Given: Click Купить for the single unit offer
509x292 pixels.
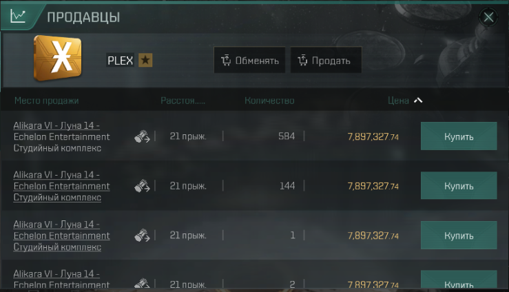Looking at the screenshot, I should coord(459,236).
